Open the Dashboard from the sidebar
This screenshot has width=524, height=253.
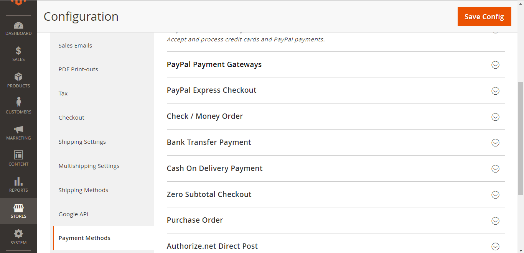pyautogui.click(x=18, y=29)
